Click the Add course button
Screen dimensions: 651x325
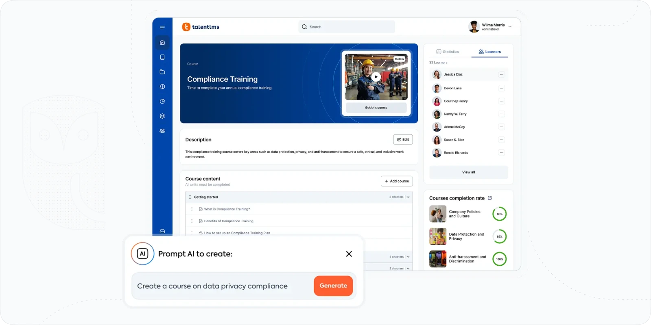click(397, 181)
